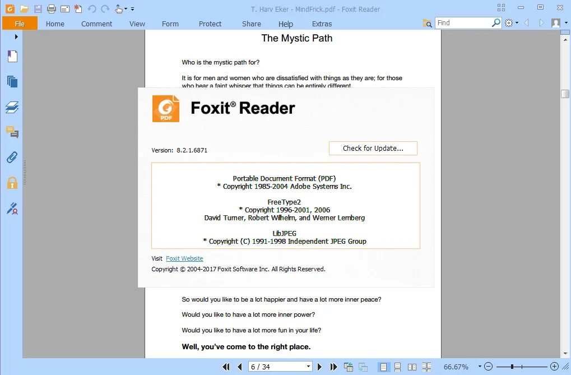The height and width of the screenshot is (375, 571).
Task: Go to next page button
Action: point(319,367)
